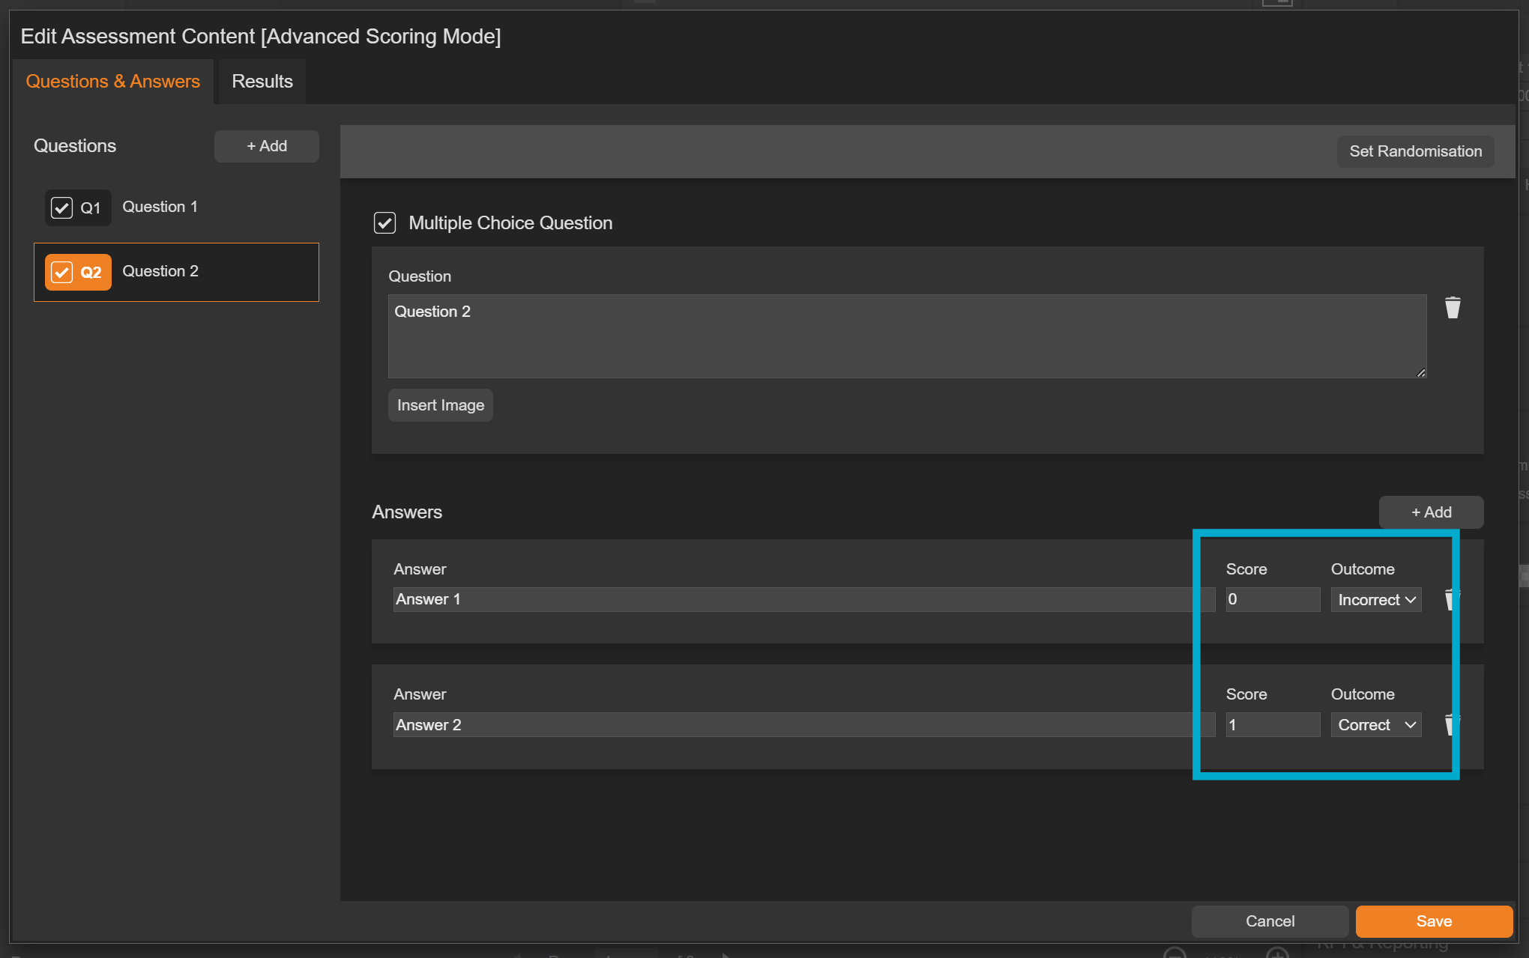1529x958 pixels.
Task: Delete Answer 1 with its trash icon
Action: click(x=1451, y=599)
